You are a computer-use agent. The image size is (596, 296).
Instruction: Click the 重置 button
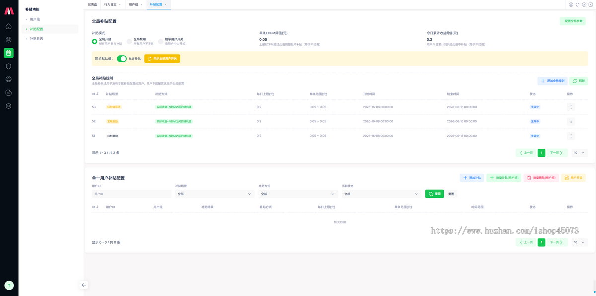click(451, 194)
